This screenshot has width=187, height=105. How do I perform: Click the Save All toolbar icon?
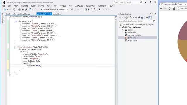click(26, 9)
